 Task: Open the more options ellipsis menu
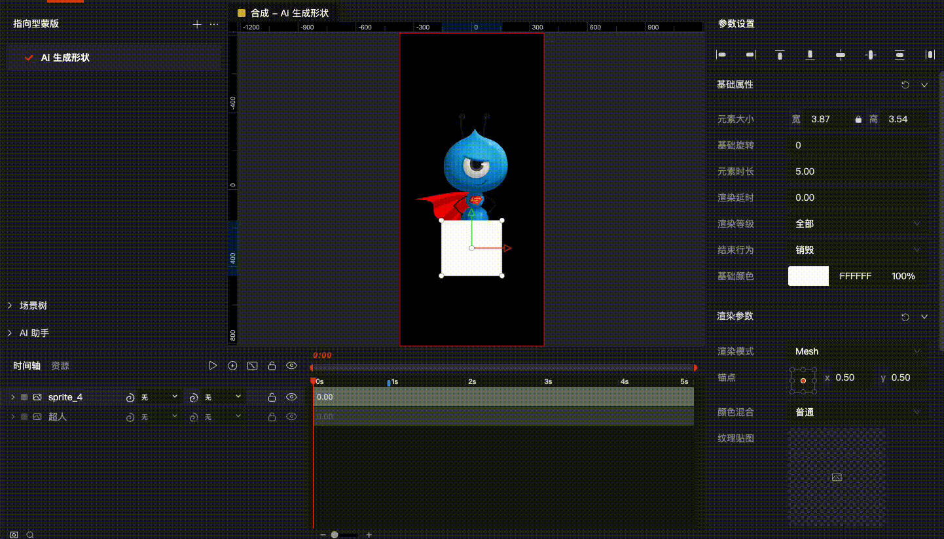point(214,24)
